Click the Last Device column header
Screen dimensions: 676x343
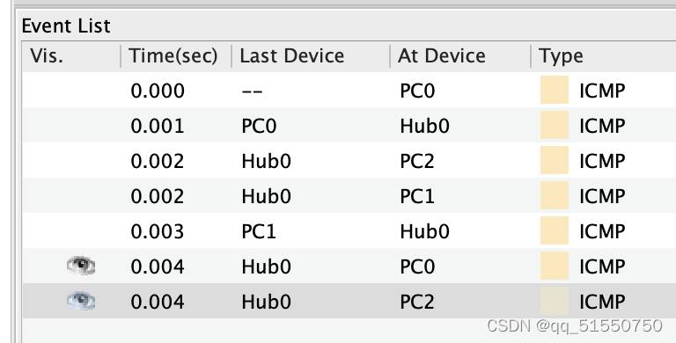click(311, 56)
